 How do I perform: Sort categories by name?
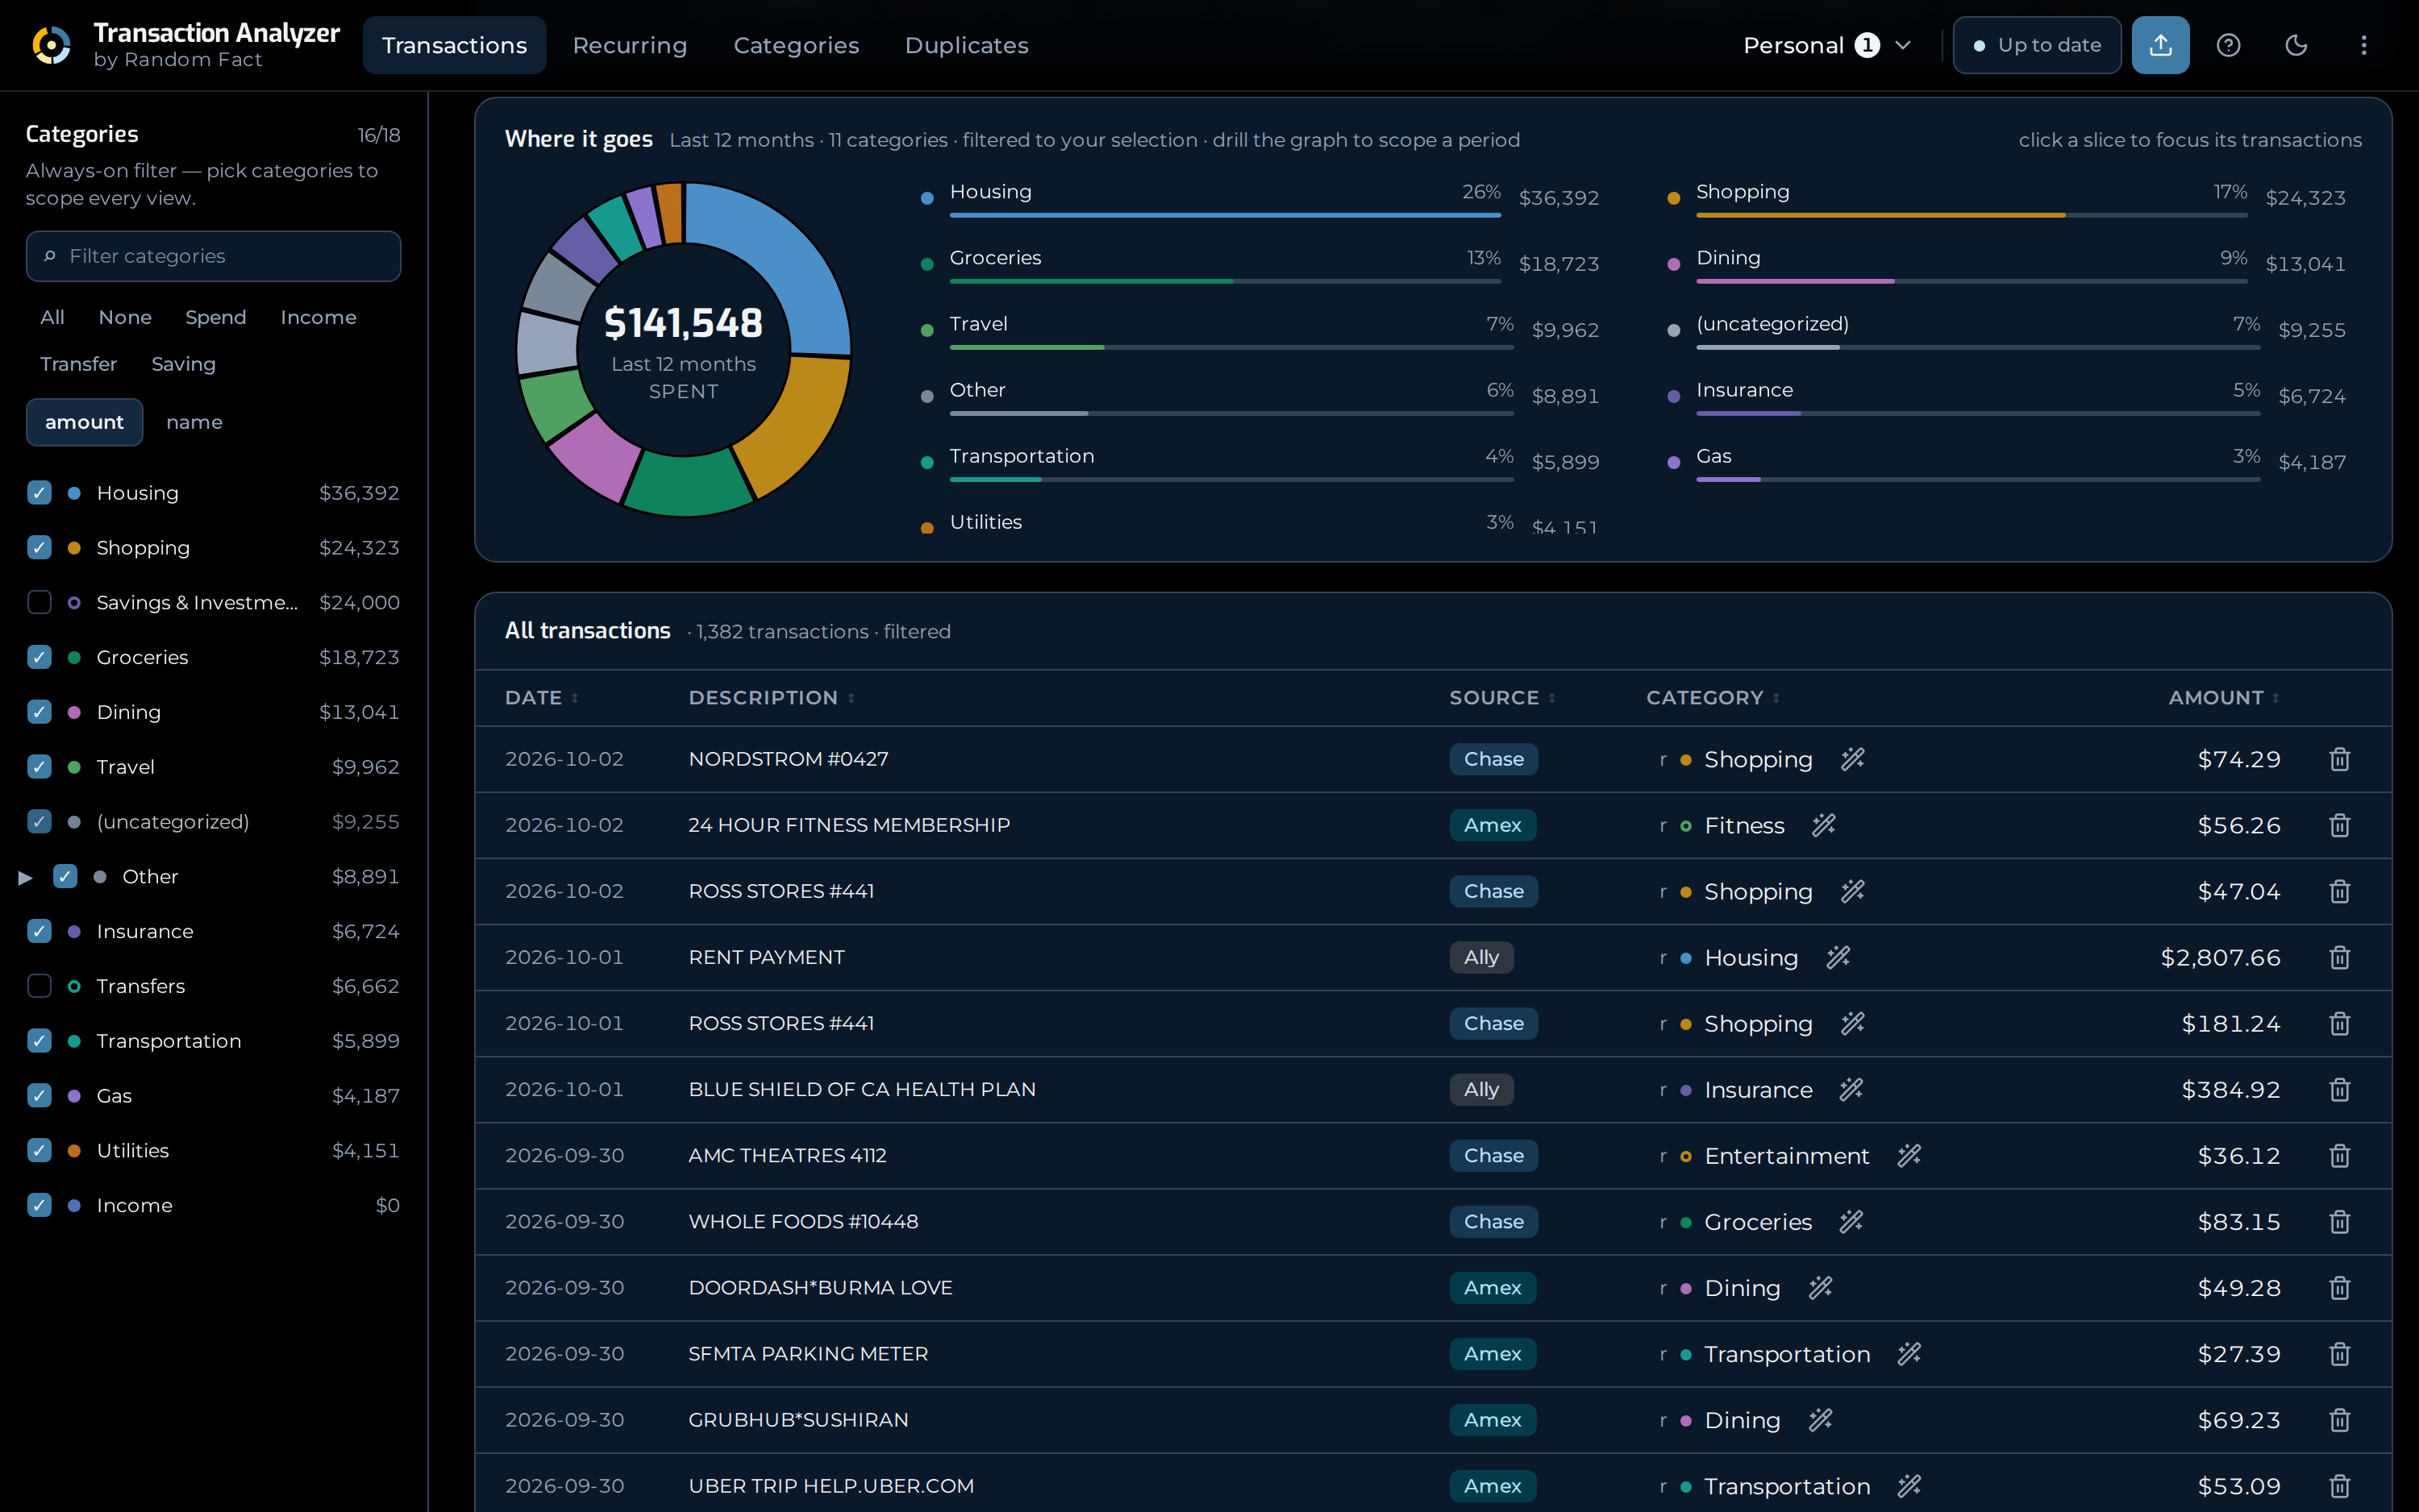point(194,422)
